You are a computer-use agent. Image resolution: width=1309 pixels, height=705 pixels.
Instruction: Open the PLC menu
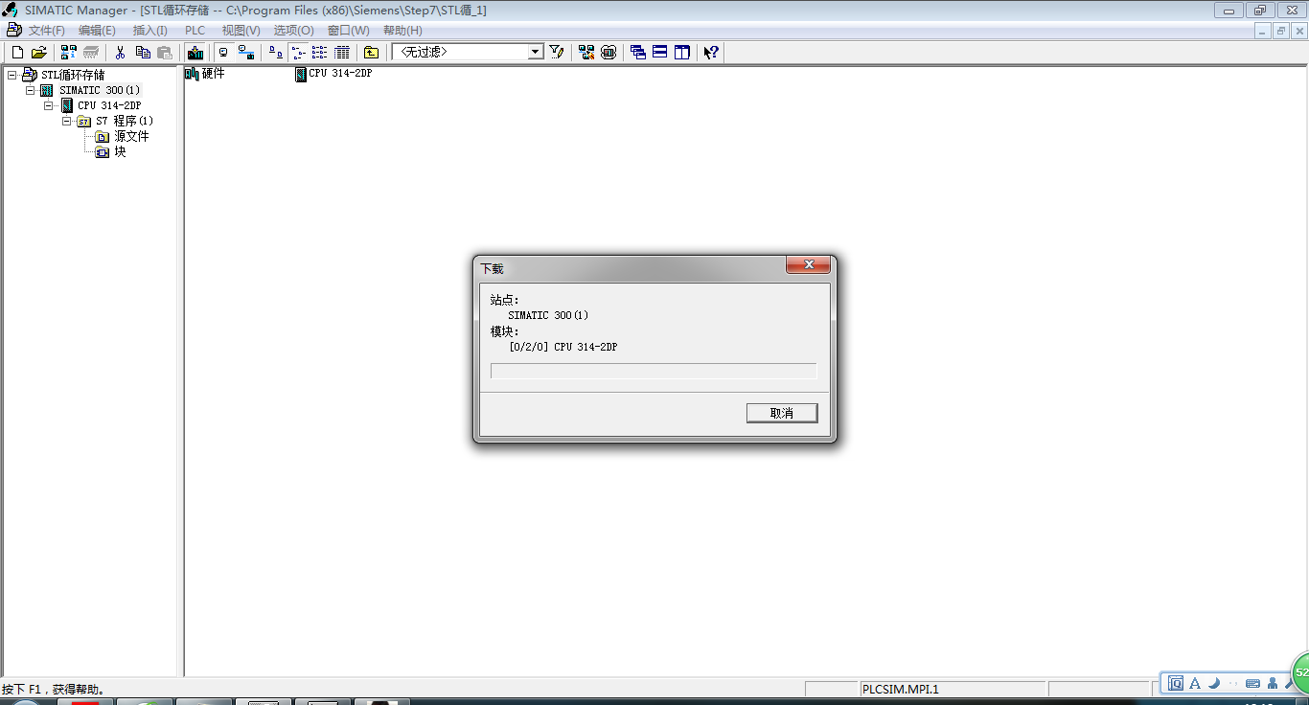[195, 31]
